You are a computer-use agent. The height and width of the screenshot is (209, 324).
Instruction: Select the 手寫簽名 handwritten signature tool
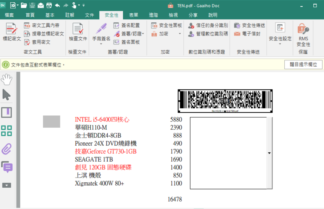coord(101,29)
